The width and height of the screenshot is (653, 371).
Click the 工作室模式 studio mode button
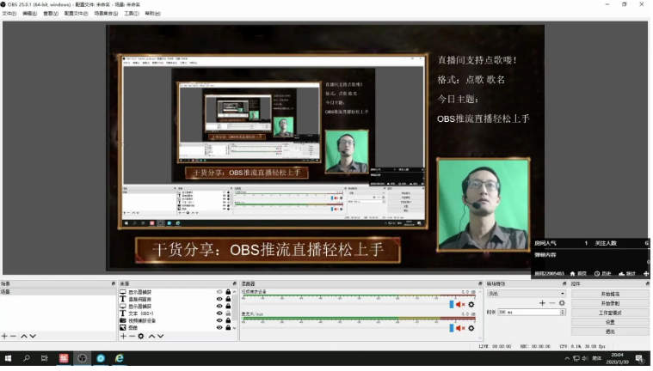[610, 313]
